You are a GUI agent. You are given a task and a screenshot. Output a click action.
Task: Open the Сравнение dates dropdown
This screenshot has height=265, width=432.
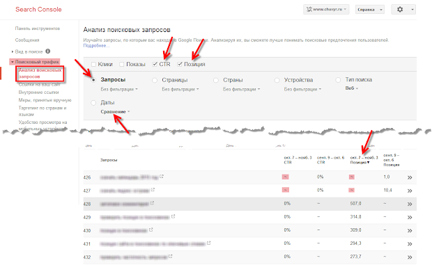pyautogui.click(x=115, y=111)
